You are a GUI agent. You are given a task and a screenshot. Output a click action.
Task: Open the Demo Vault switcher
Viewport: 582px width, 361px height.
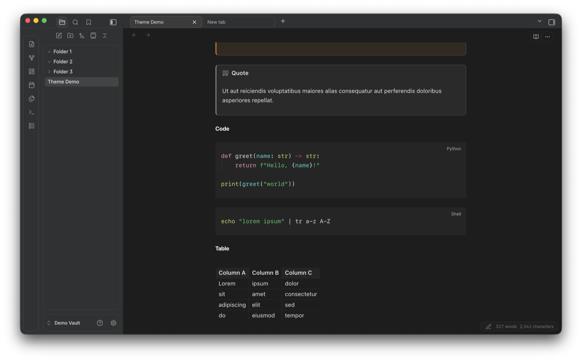pos(64,323)
